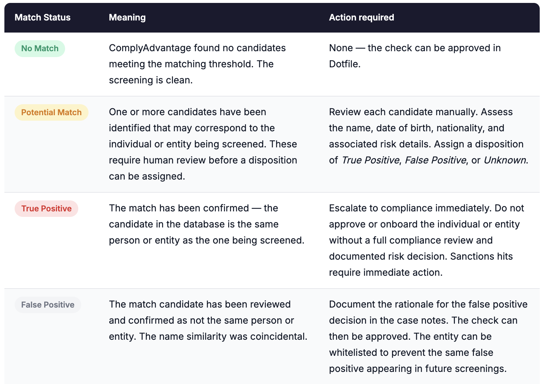
Task: Click the Match Status column header
Action: [42, 18]
